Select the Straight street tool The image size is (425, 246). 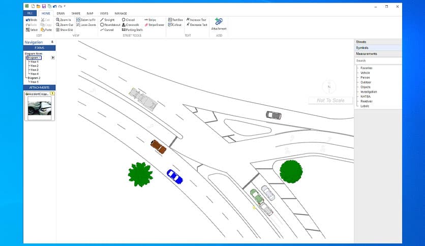[107, 20]
